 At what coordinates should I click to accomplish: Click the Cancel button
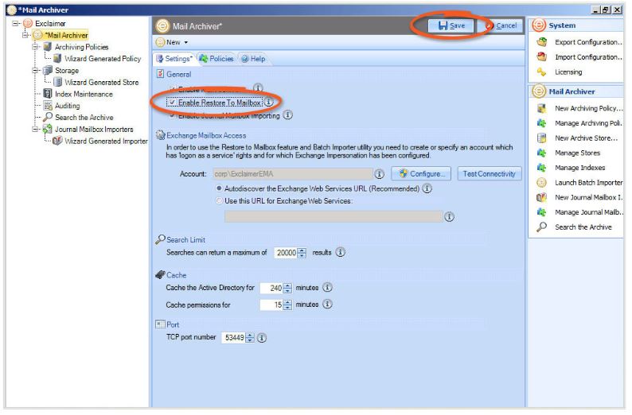pos(501,25)
